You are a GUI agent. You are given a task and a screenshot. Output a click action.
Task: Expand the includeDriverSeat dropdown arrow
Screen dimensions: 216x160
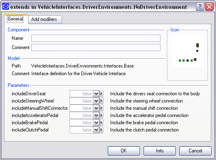(96, 94)
